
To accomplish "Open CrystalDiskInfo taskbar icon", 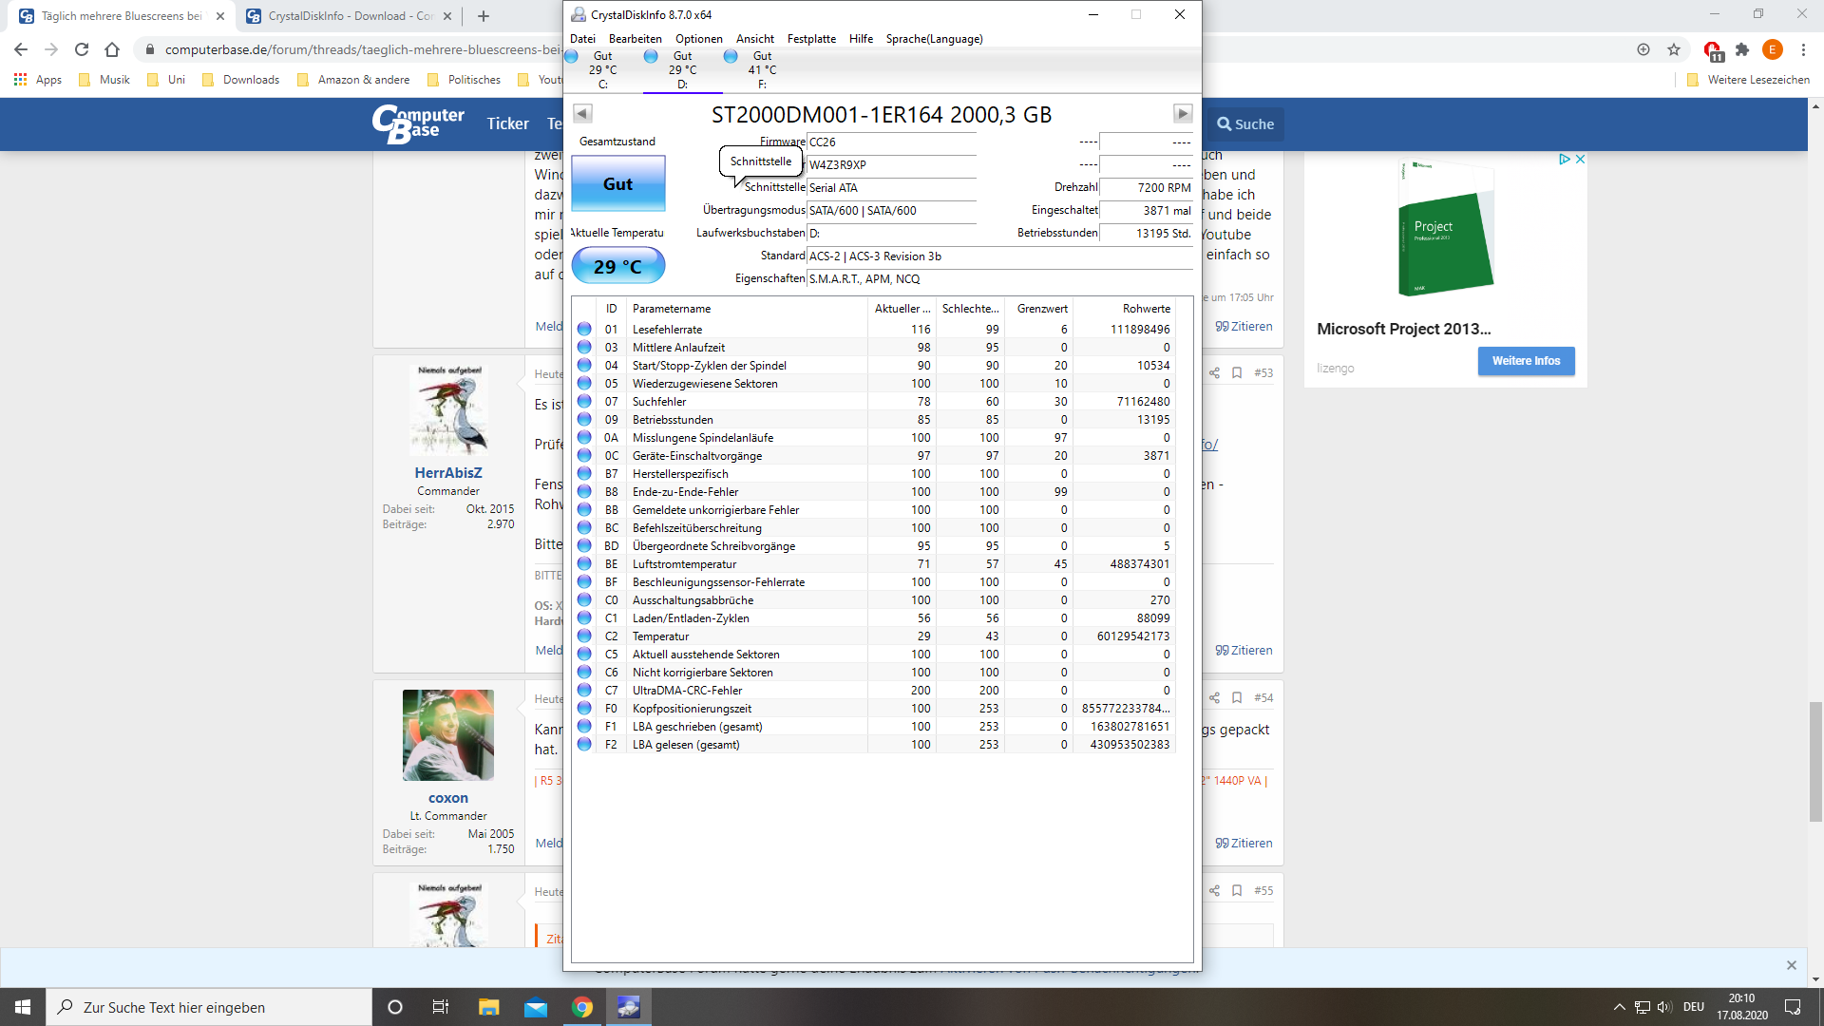I will pos(628,1007).
